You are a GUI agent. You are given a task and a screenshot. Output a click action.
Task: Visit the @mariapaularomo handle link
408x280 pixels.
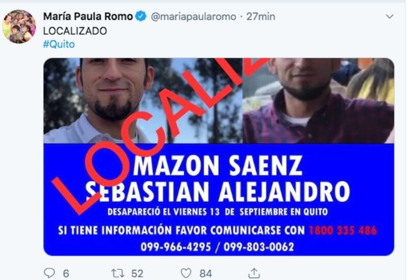coord(194,17)
